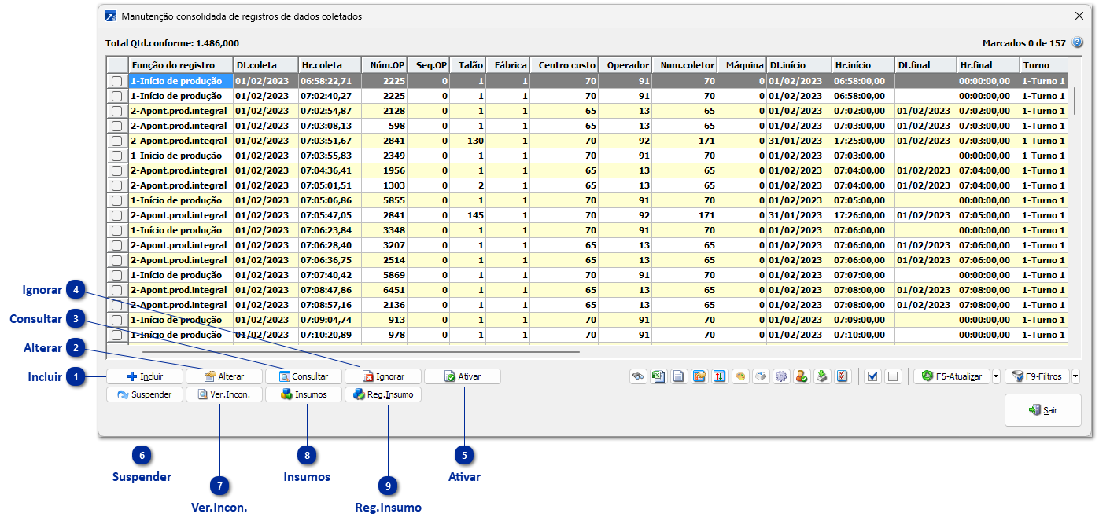Open the dropdown arrow beside F9-Filtros
Viewport: 1099px width, 528px height.
point(1075,376)
